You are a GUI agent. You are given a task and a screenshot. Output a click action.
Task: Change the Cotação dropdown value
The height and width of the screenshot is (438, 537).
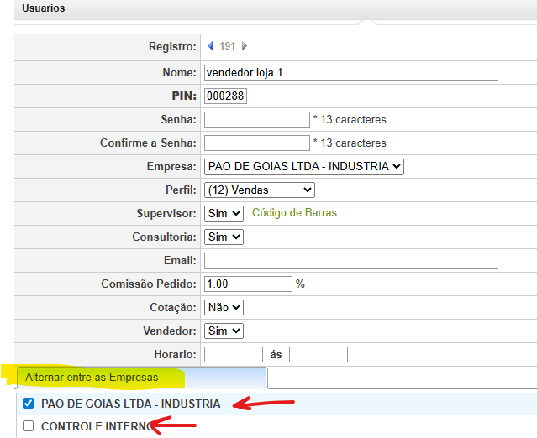pos(224,307)
